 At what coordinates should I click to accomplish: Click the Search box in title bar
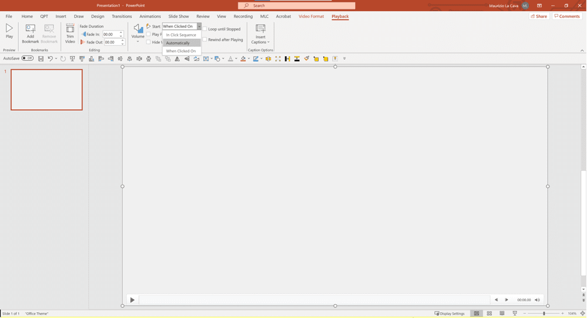pyautogui.click(x=296, y=6)
